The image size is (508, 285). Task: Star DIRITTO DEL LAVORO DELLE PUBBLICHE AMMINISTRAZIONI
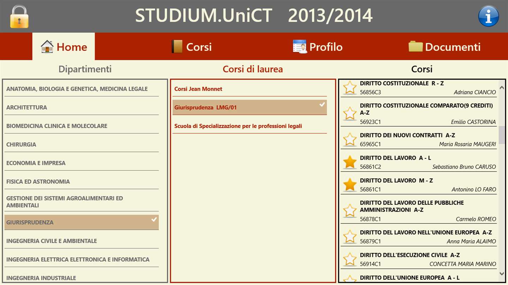coord(350,211)
